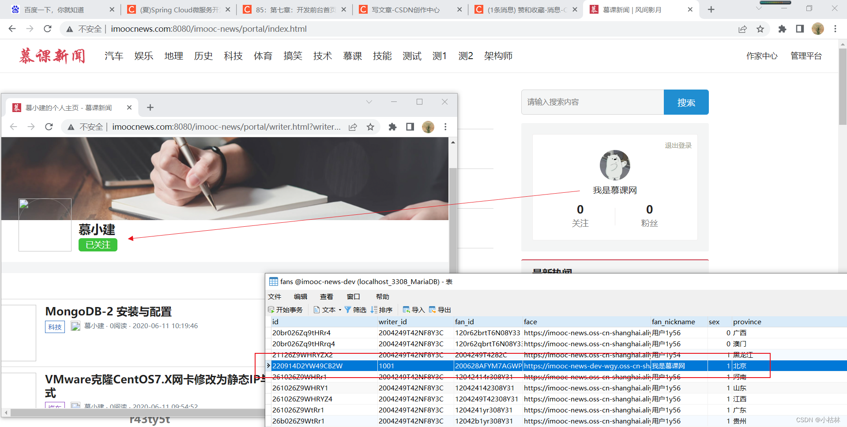The image size is (847, 427).
Task: Open the 帮助 menu in Navicat
Action: 383,296
